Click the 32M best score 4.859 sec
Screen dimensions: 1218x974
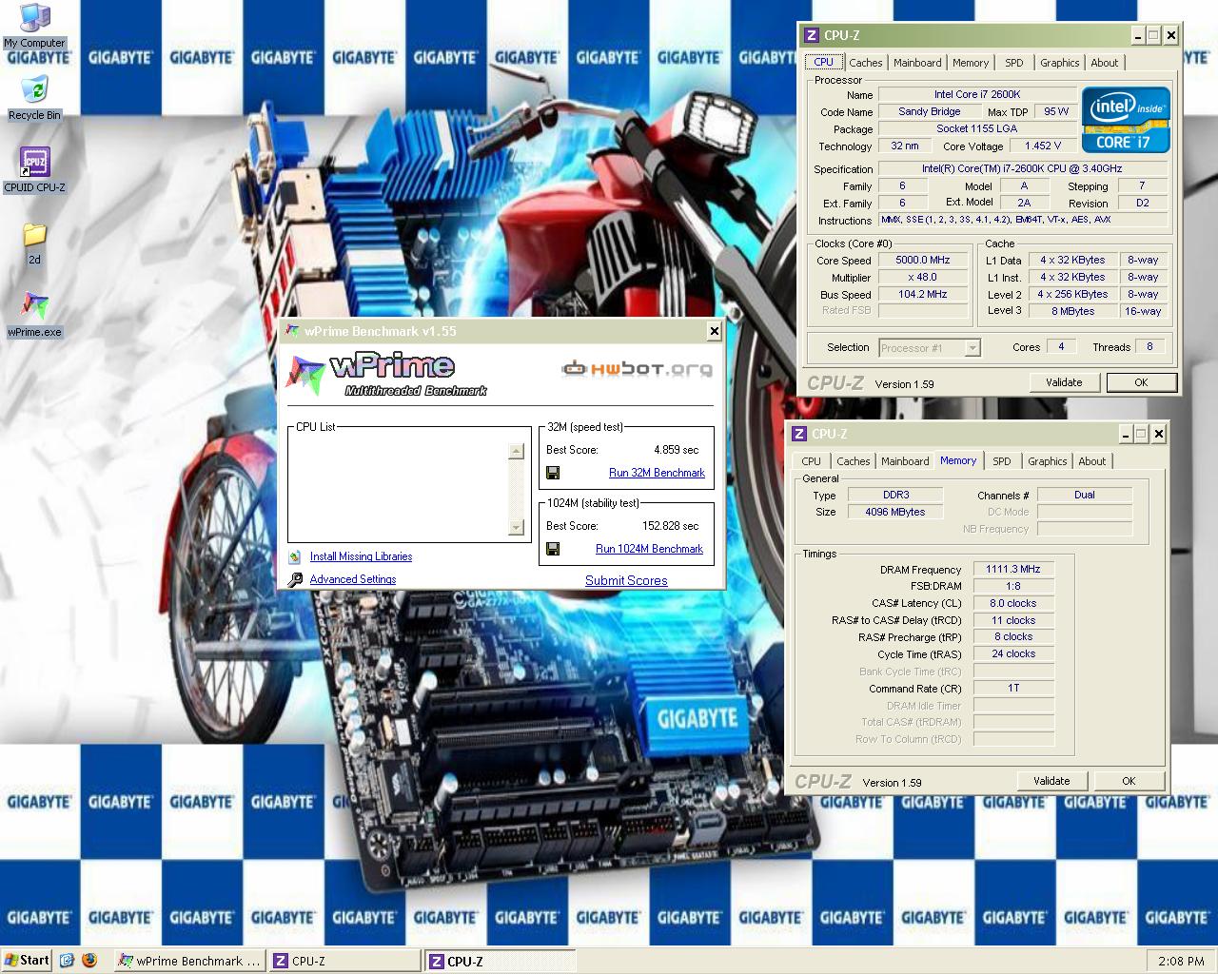[x=676, y=450]
